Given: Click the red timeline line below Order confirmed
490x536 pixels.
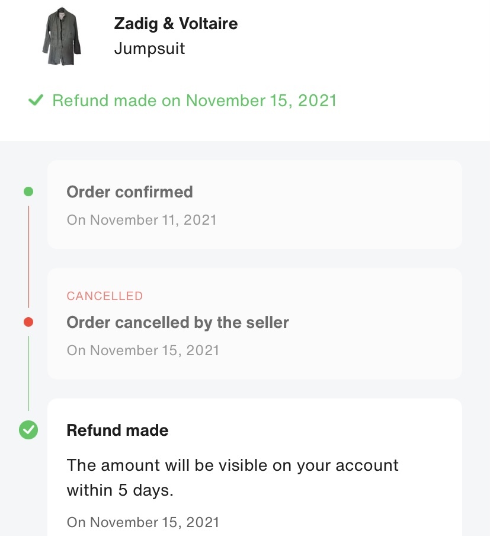Looking at the screenshot, I should [x=28, y=256].
